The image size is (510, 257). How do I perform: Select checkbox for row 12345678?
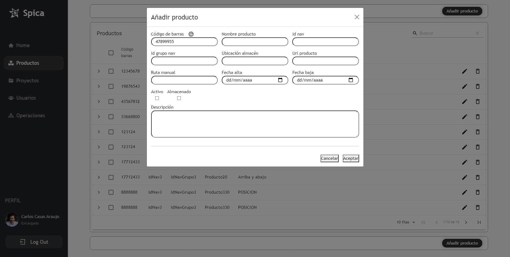tap(111, 71)
